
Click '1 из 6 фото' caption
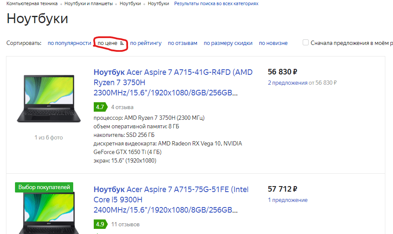49,138
